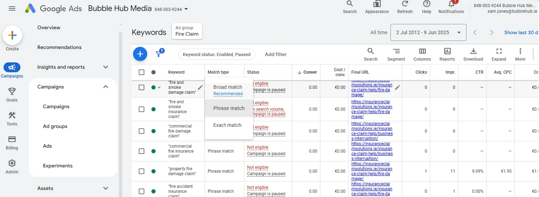539x197 pixels.
Task: Open the date range picker
Action: pyautogui.click(x=428, y=32)
